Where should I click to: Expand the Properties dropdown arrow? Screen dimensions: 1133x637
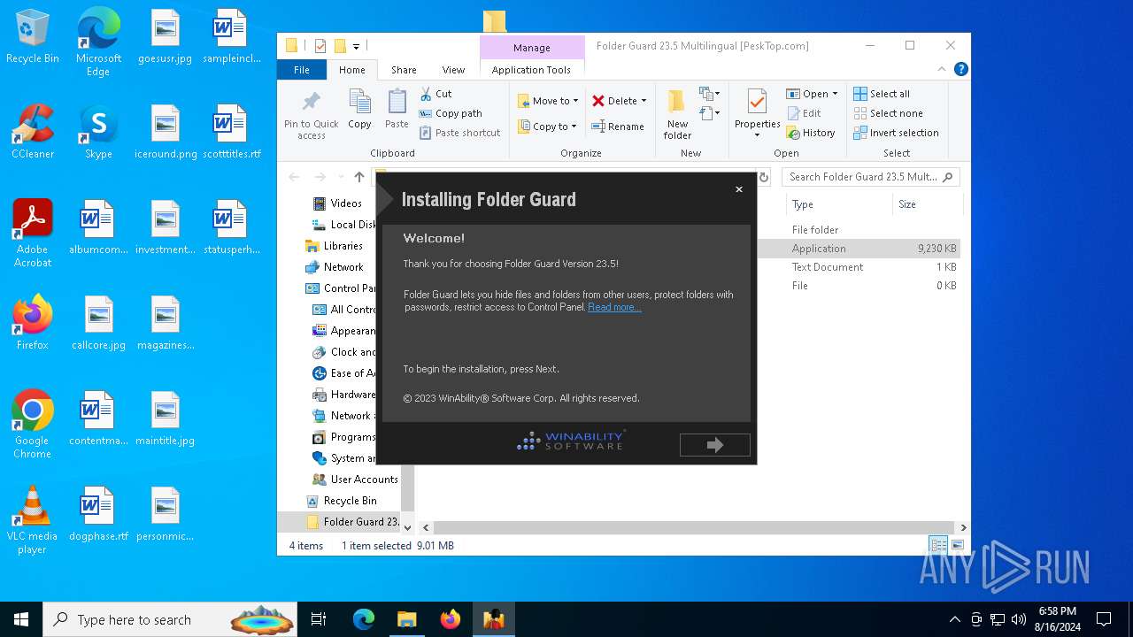(757, 135)
